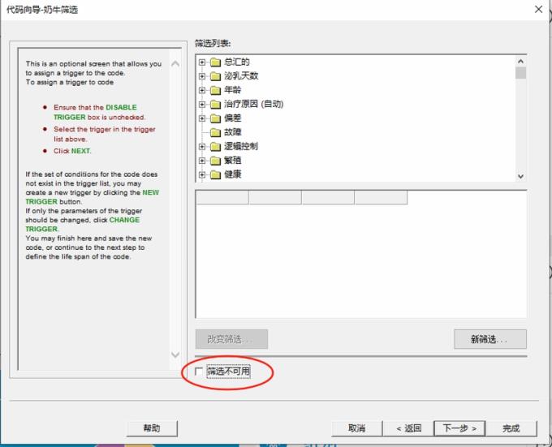Click the 改变筛选... button
Image resolution: width=552 pixels, height=447 pixels.
(x=231, y=339)
